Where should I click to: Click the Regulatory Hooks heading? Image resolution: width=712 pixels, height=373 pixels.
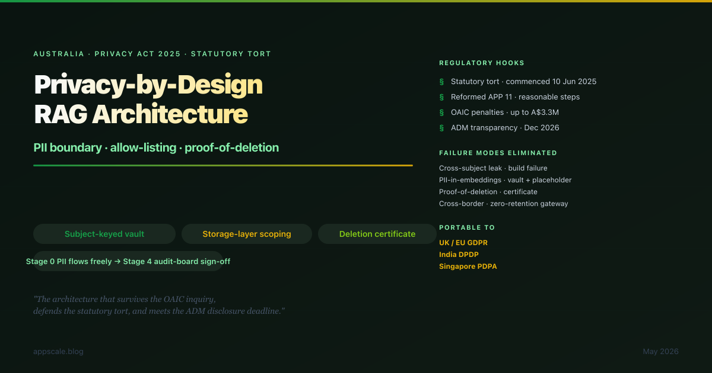[482, 63]
